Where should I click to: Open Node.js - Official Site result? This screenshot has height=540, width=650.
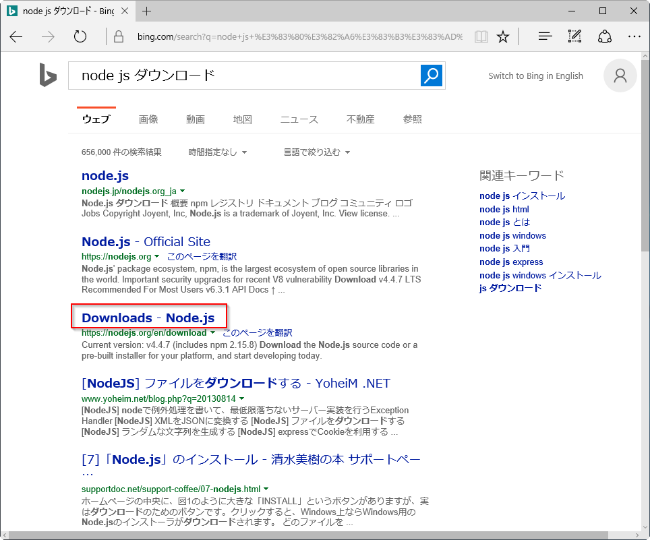click(146, 241)
